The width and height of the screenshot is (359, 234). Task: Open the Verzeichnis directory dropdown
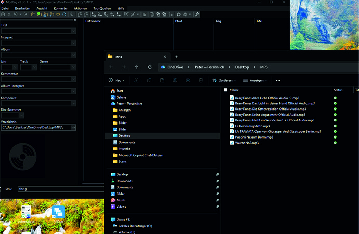(73, 128)
